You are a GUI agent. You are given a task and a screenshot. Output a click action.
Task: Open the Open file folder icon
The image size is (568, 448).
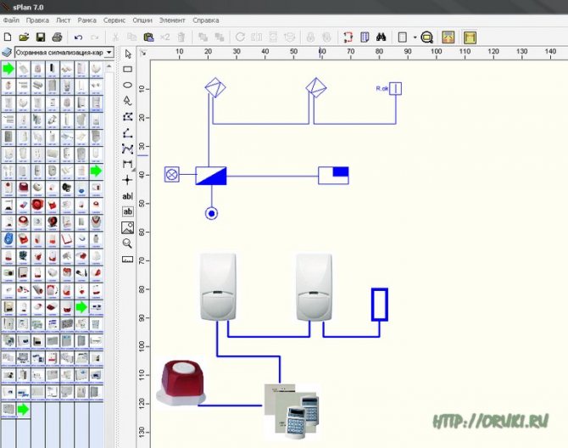24,37
